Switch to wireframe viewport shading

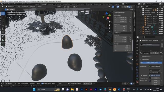[x=125, y=7]
